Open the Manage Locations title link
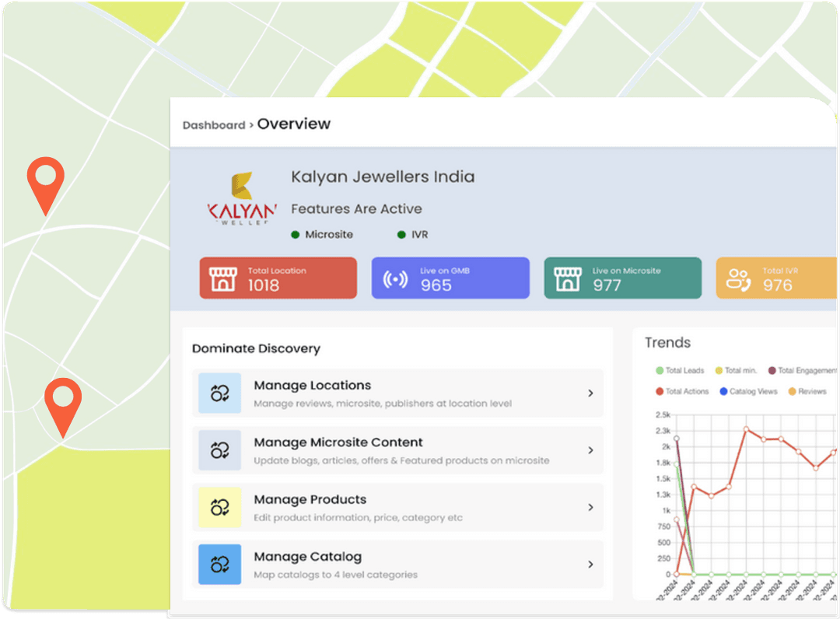The height and width of the screenshot is (619, 840). pos(313,386)
